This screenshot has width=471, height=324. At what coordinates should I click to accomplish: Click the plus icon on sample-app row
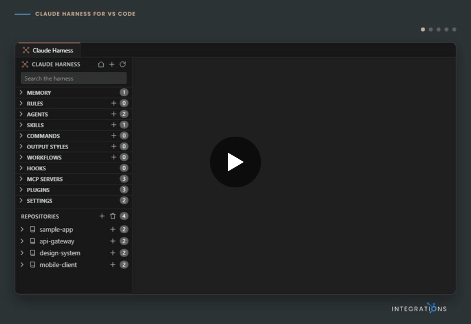point(113,229)
